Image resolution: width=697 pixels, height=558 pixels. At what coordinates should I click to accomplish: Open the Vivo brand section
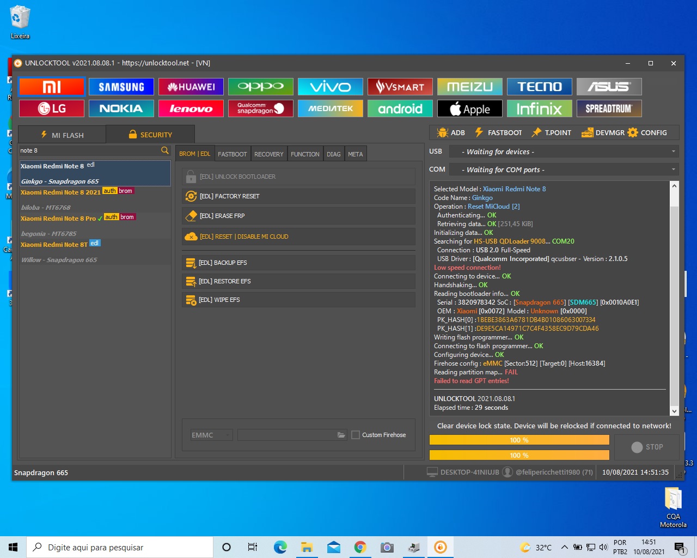[331, 87]
